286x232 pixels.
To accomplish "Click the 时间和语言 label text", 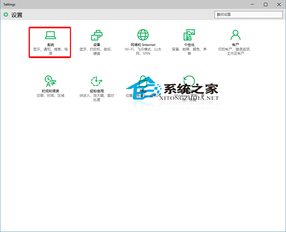I will point(51,91).
